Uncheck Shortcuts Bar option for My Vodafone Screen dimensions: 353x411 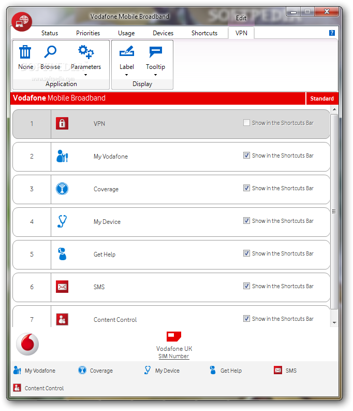(x=246, y=155)
